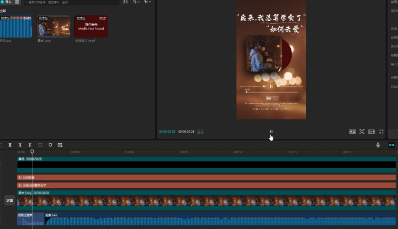This screenshot has width=398, height=229.
Task: Click the 6月6日 (1).mp4 filename
Action: [x=85, y=41]
